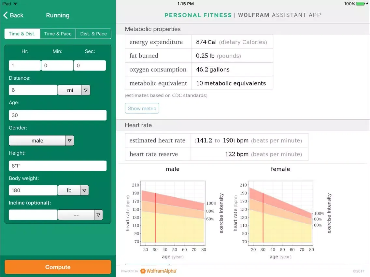This screenshot has height=277, width=370.
Task: Click the Compute button
Action: point(58,267)
